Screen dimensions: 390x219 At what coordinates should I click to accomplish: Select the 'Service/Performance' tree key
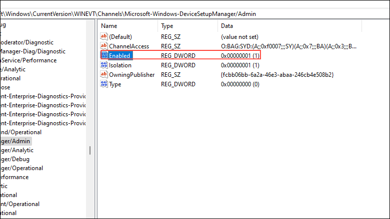(28, 60)
